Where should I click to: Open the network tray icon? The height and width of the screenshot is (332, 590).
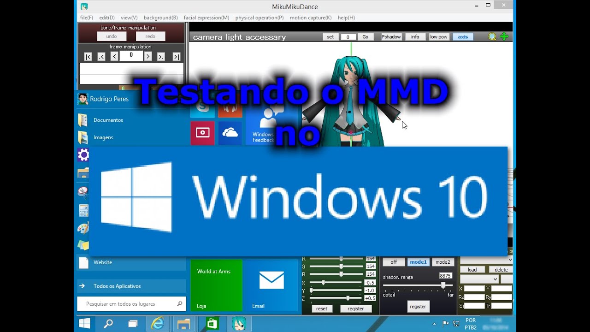pos(456,324)
